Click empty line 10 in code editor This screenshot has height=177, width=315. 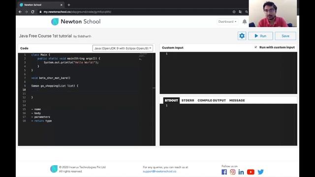click(84, 89)
